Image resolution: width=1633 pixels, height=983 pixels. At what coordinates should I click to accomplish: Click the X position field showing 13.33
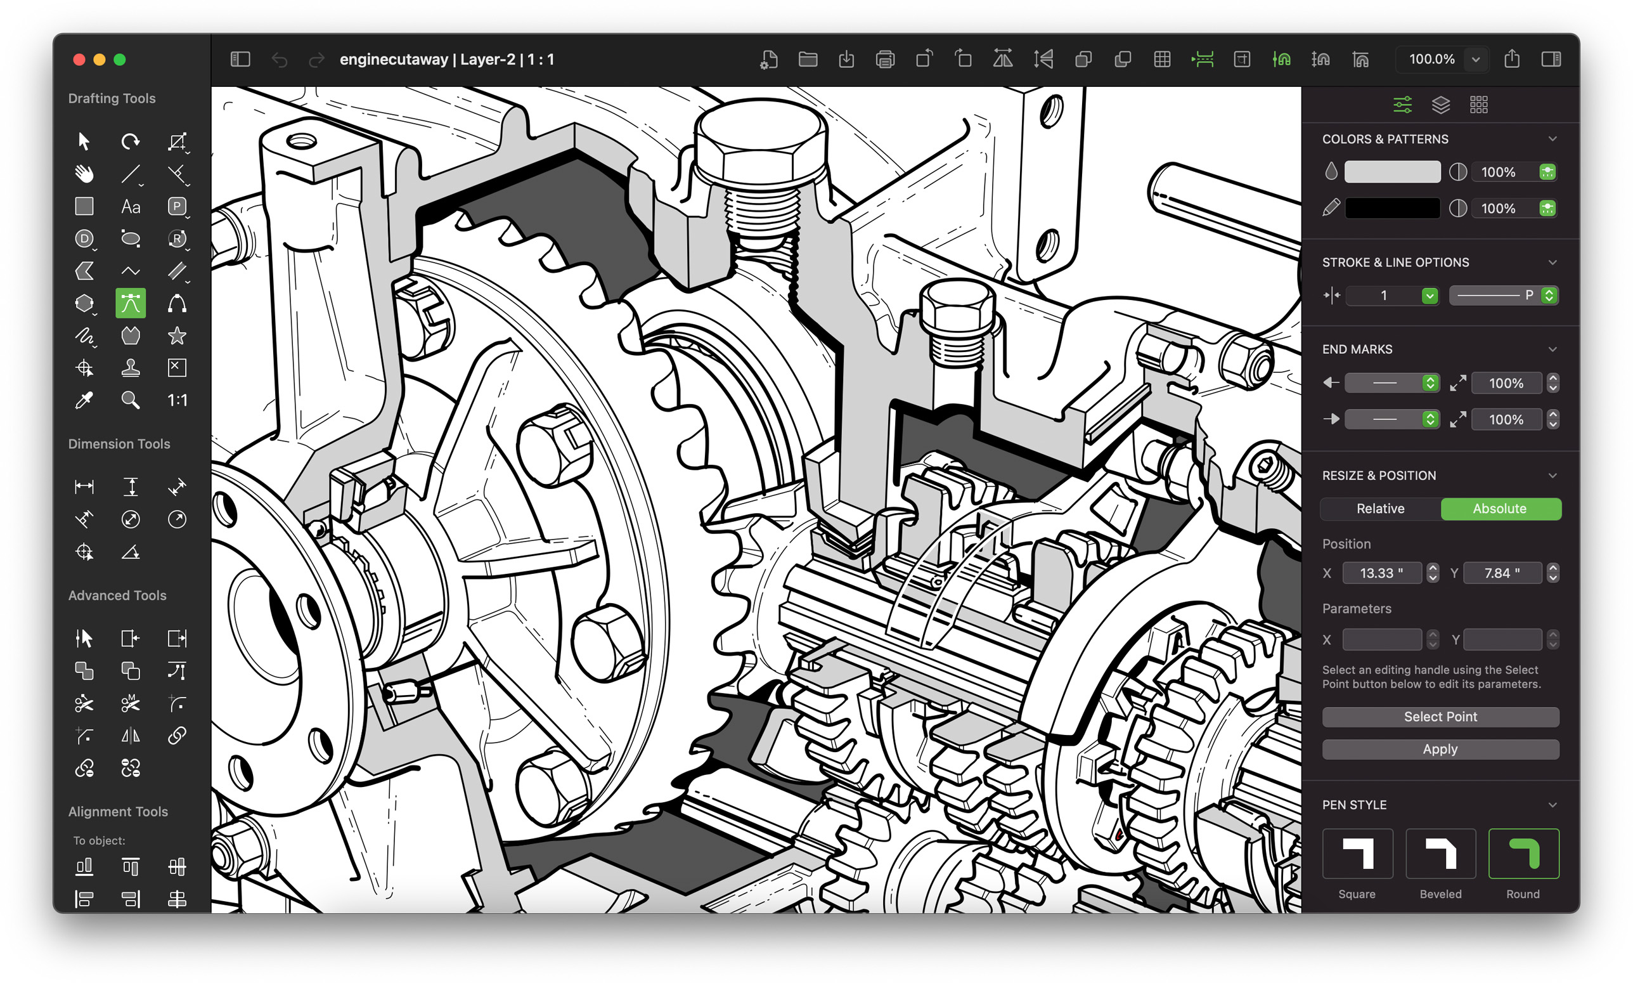pyautogui.click(x=1382, y=573)
